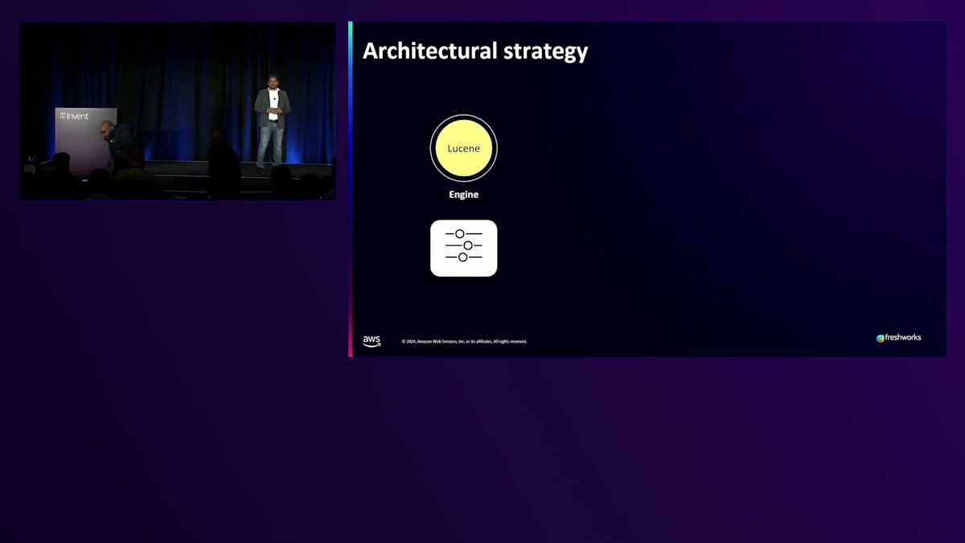Click the white sliders settings icon
This screenshot has width=965, height=543.
463,248
